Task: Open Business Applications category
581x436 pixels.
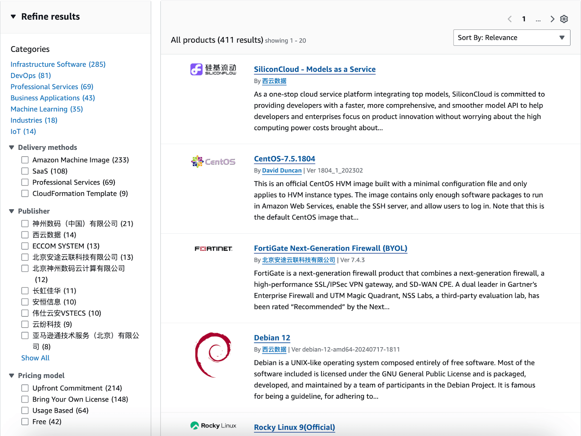Action: tap(53, 98)
